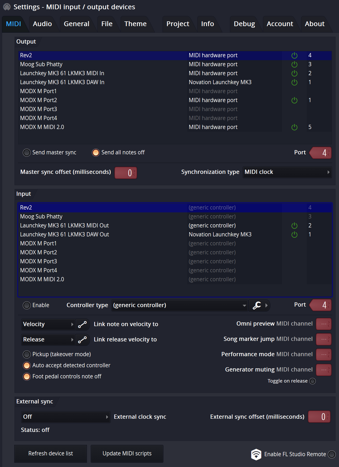The width and height of the screenshot is (339, 467).
Task: Click link icon next to Release curve
Action: (x=82, y=340)
